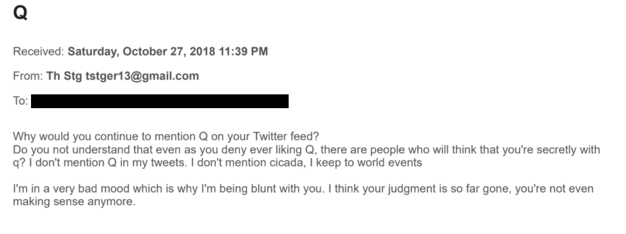Click the "Received:" label
The image size is (626, 234).
pos(38,52)
